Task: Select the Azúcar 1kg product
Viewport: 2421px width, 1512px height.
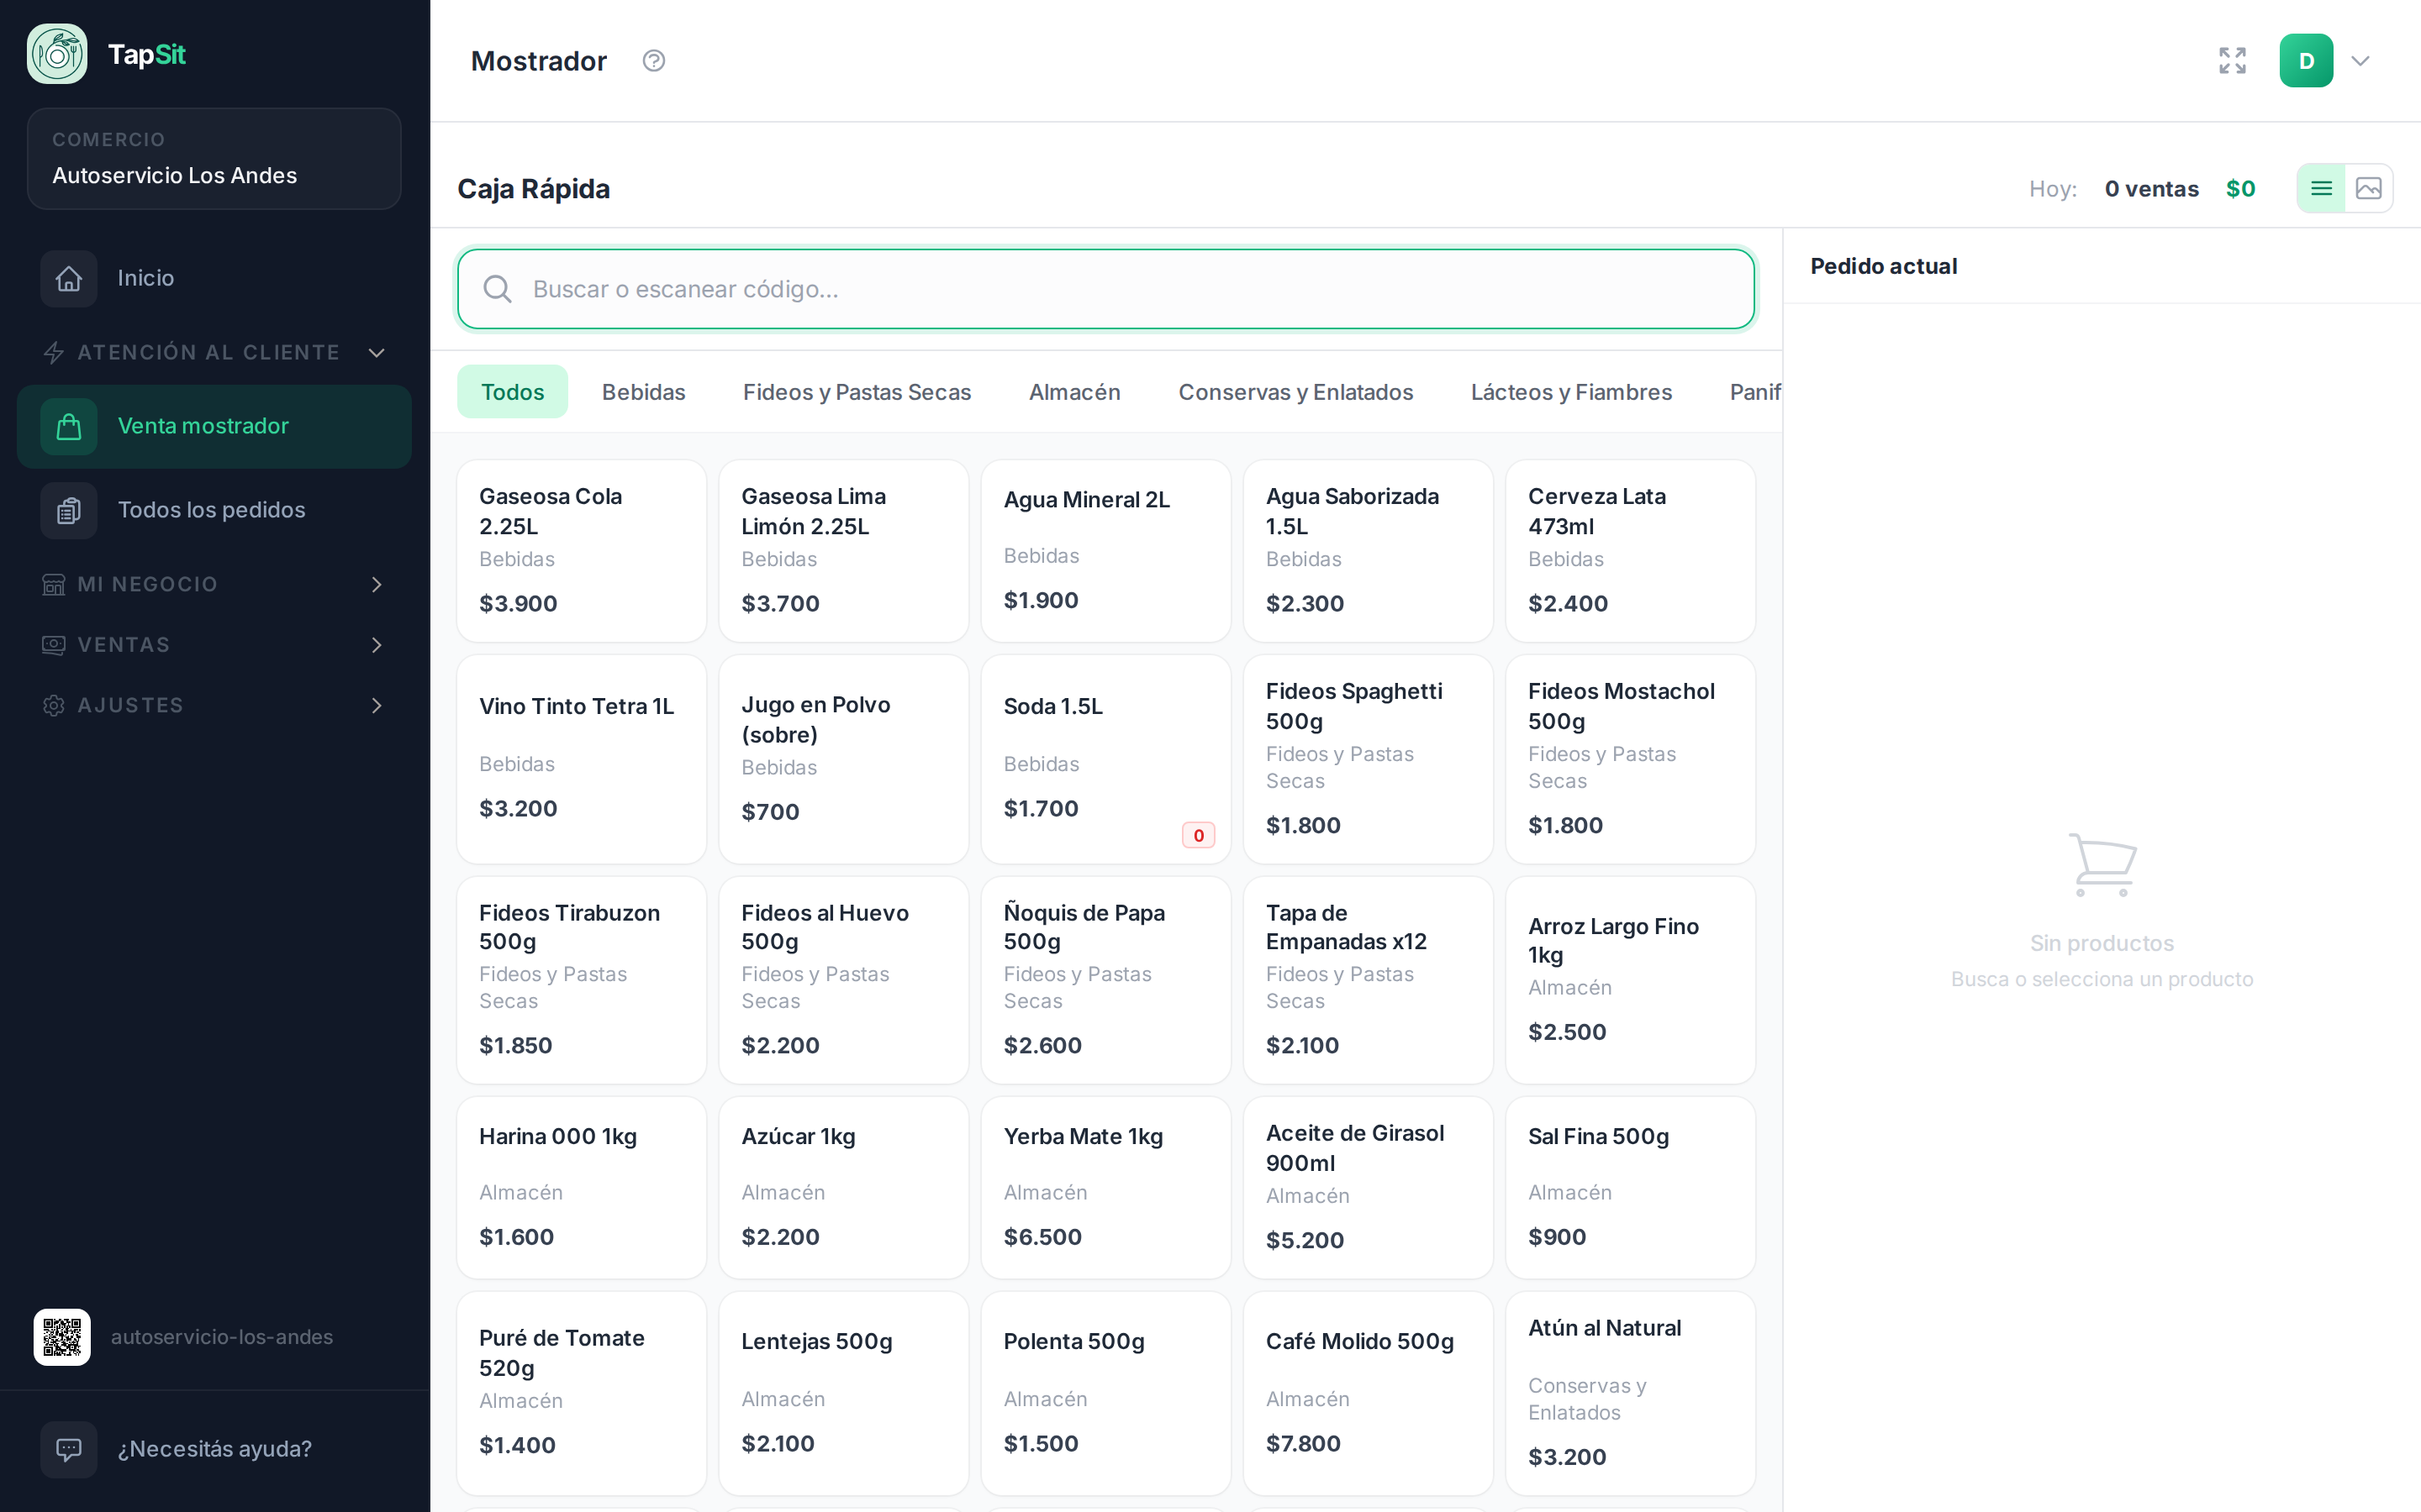Action: 843,1188
